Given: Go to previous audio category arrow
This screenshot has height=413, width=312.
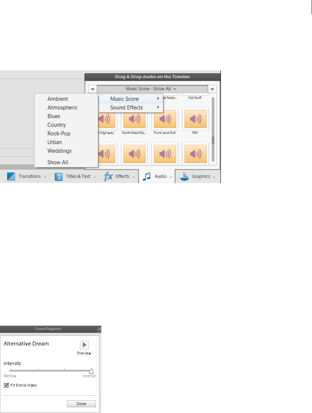Looking at the screenshot, I should [x=93, y=89].
